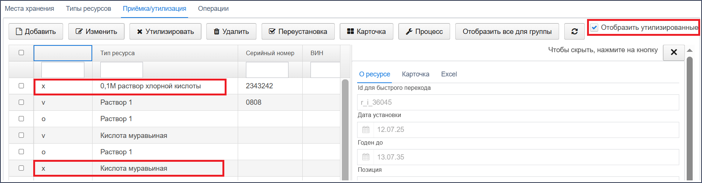Open the Карточка toolbar button
Image resolution: width=702 pixels, height=183 pixels.
(366, 31)
